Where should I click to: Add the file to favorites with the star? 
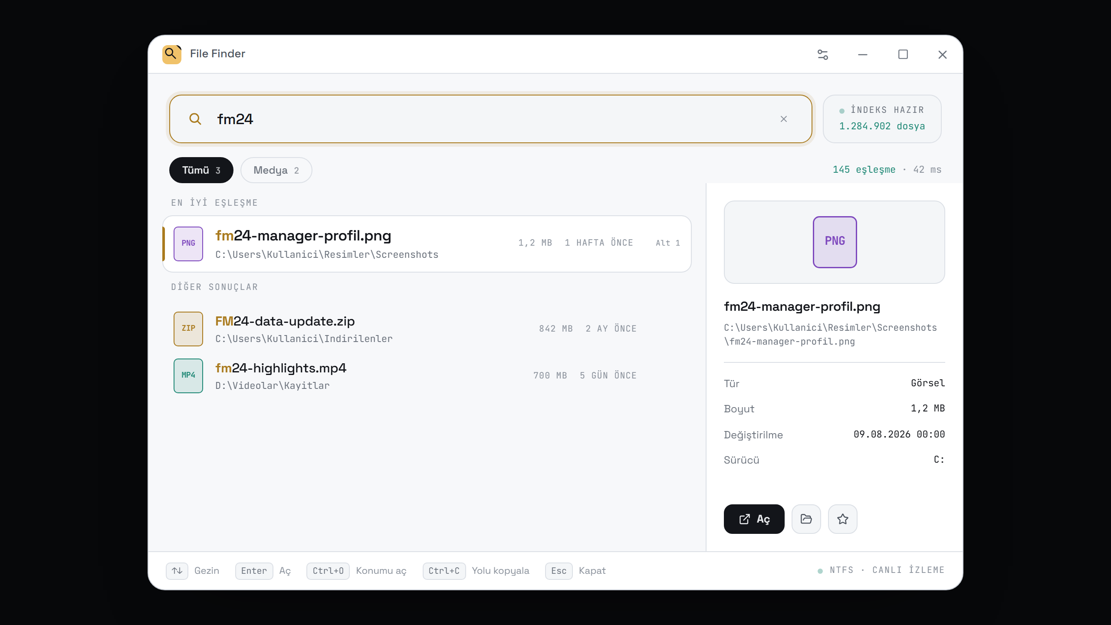point(842,519)
